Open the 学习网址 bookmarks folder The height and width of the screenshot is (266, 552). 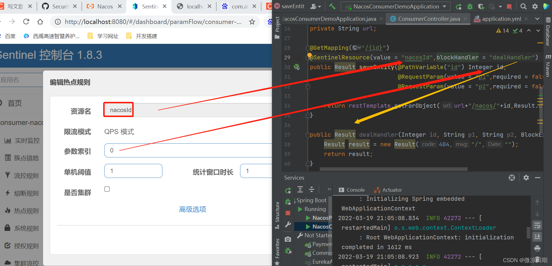coord(103,36)
